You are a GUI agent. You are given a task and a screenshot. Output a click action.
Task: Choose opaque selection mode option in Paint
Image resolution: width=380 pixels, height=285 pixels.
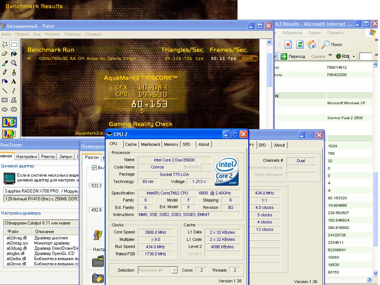[9, 122]
